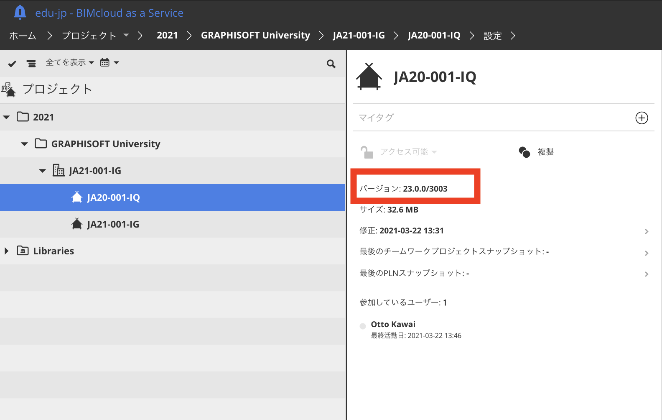Click the large house icon in details panel

pyautogui.click(x=369, y=77)
